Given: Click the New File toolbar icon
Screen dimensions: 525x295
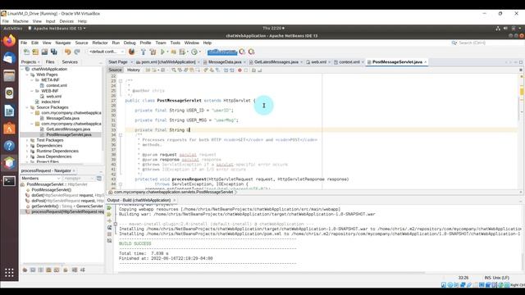Looking at the screenshot, I should (x=26, y=52).
